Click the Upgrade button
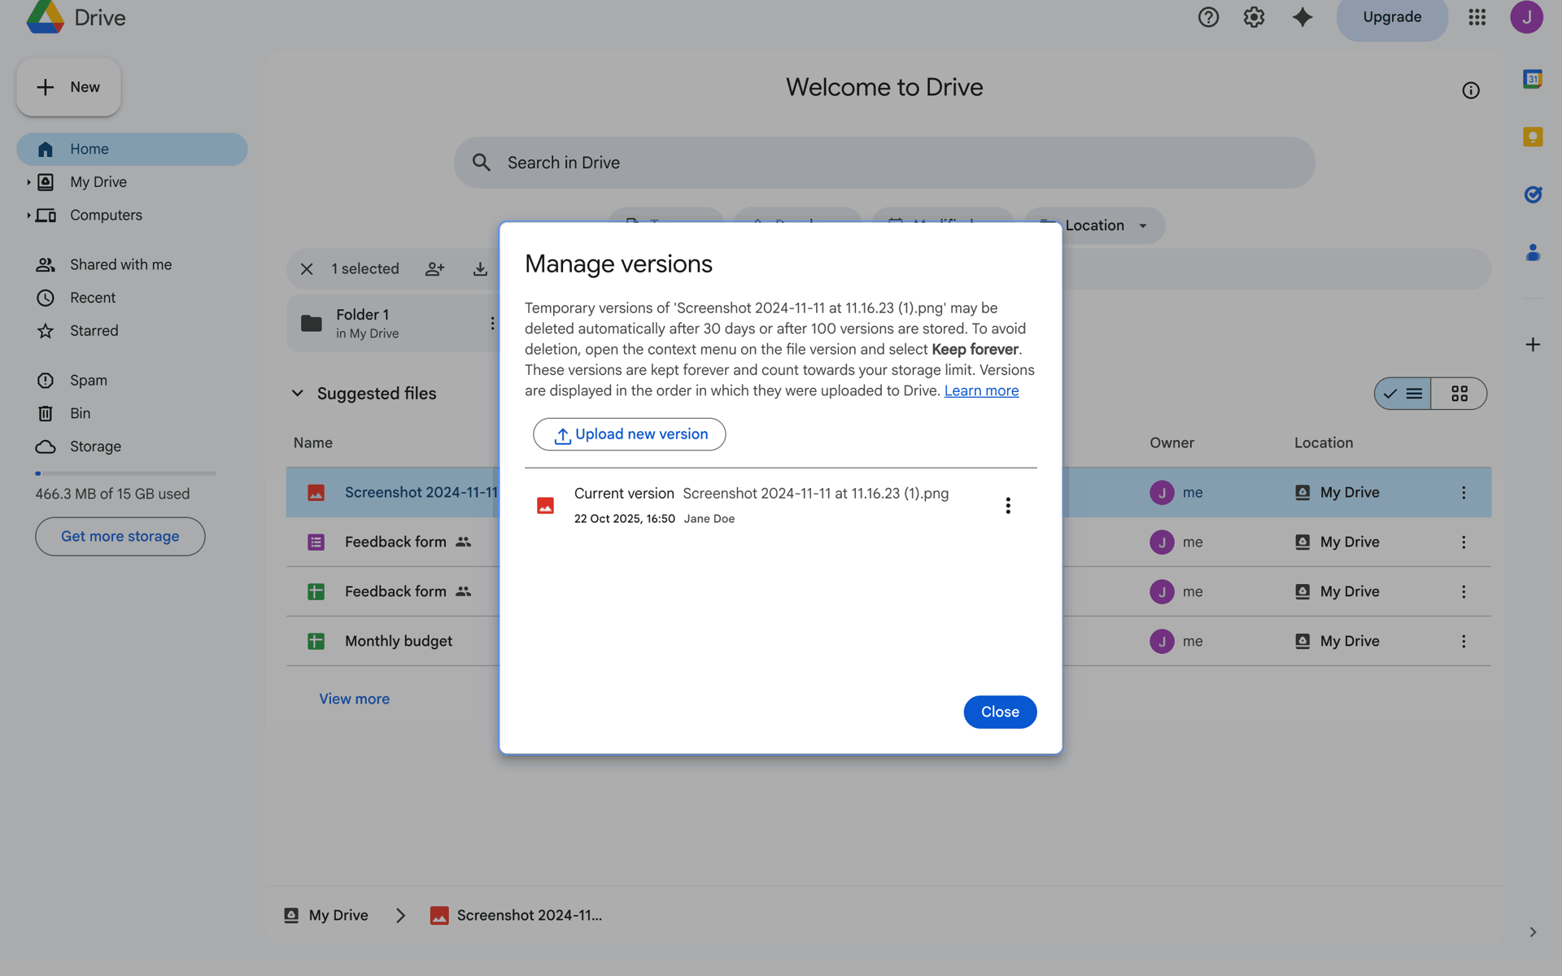 point(1392,17)
